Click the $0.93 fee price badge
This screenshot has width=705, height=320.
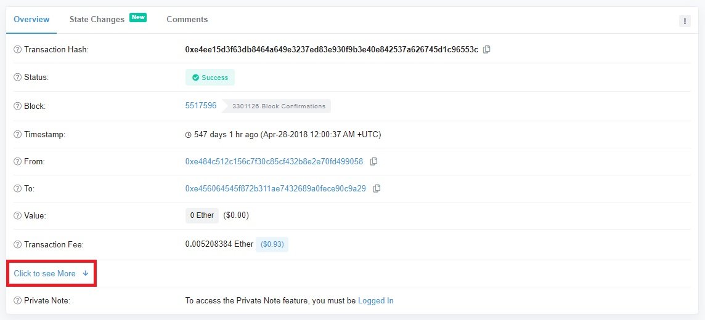click(272, 244)
